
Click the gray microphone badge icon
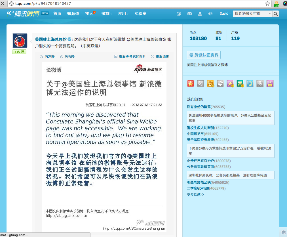point(260,83)
